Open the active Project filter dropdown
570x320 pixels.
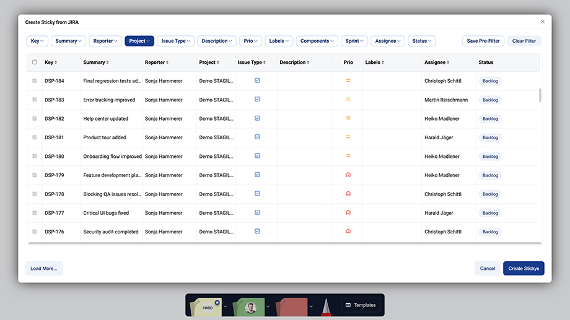[x=139, y=41]
